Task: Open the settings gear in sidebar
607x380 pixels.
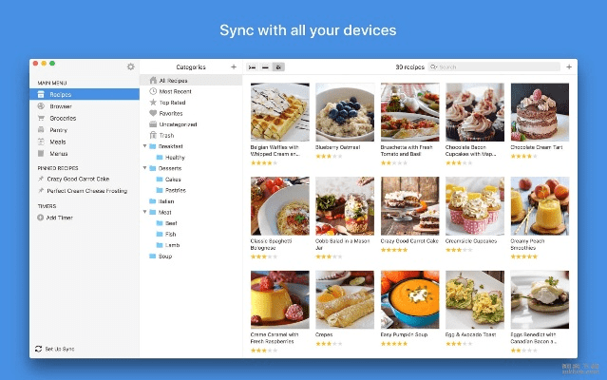Action: click(130, 66)
